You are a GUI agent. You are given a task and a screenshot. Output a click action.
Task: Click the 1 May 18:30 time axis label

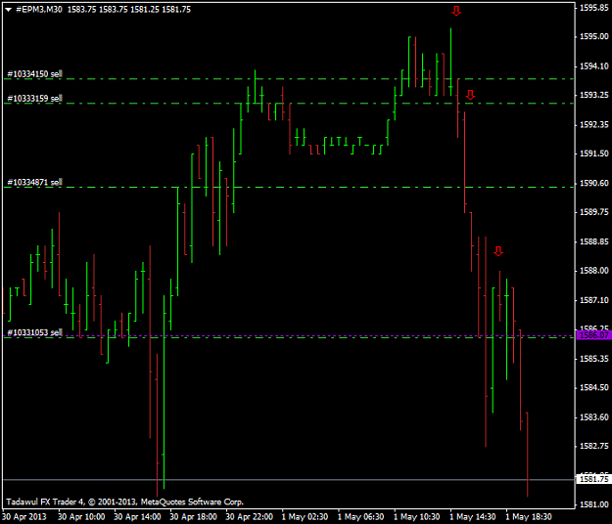point(529,517)
